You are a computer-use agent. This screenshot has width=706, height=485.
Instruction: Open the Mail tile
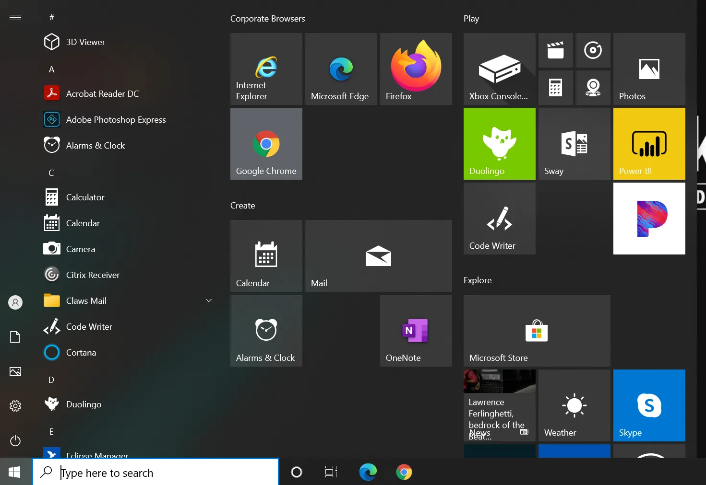pyautogui.click(x=379, y=256)
